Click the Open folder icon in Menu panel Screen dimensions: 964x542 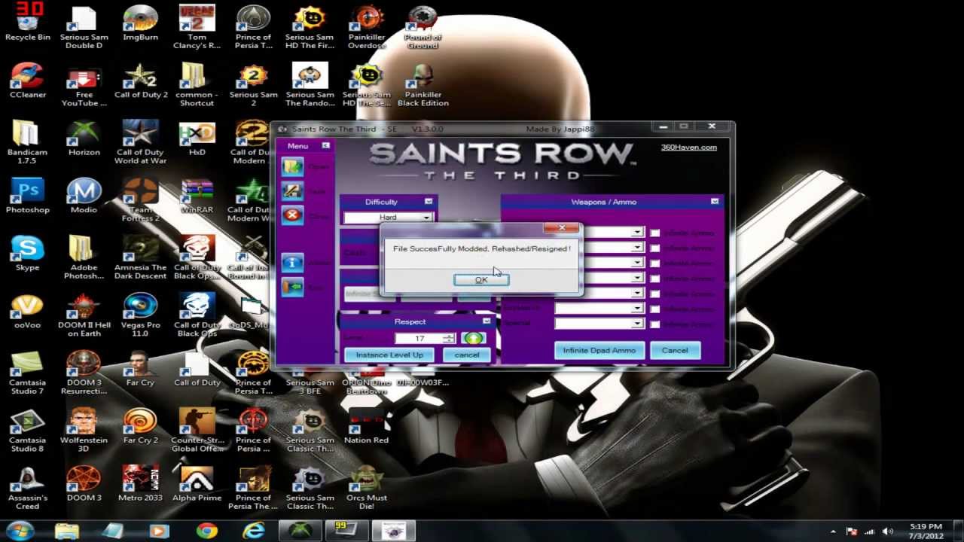coord(293,166)
